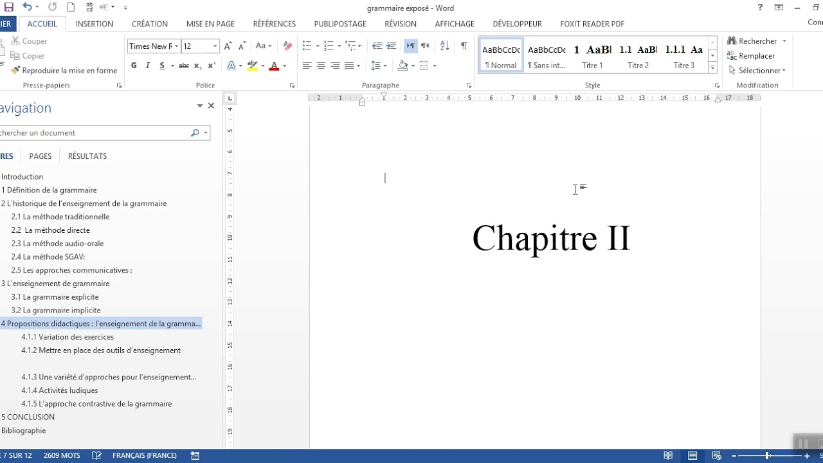Open the INSERTION tab

tap(95, 24)
